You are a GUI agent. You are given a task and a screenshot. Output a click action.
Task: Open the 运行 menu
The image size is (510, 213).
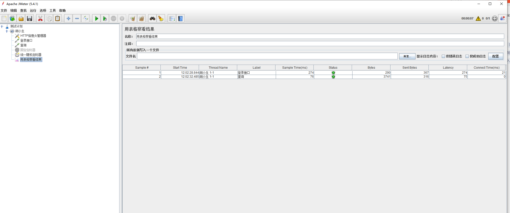[x=33, y=10]
